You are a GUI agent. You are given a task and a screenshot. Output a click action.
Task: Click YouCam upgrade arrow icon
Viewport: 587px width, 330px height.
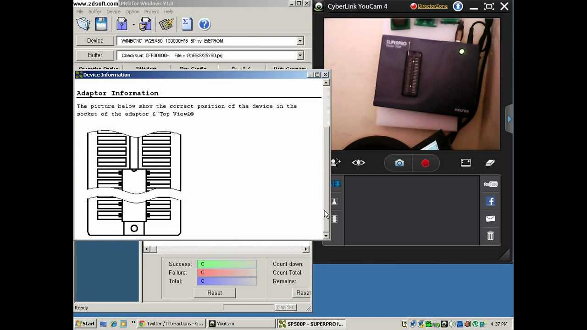pos(458,6)
